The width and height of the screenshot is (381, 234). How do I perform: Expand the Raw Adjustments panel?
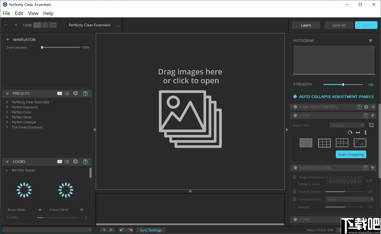tap(373, 107)
